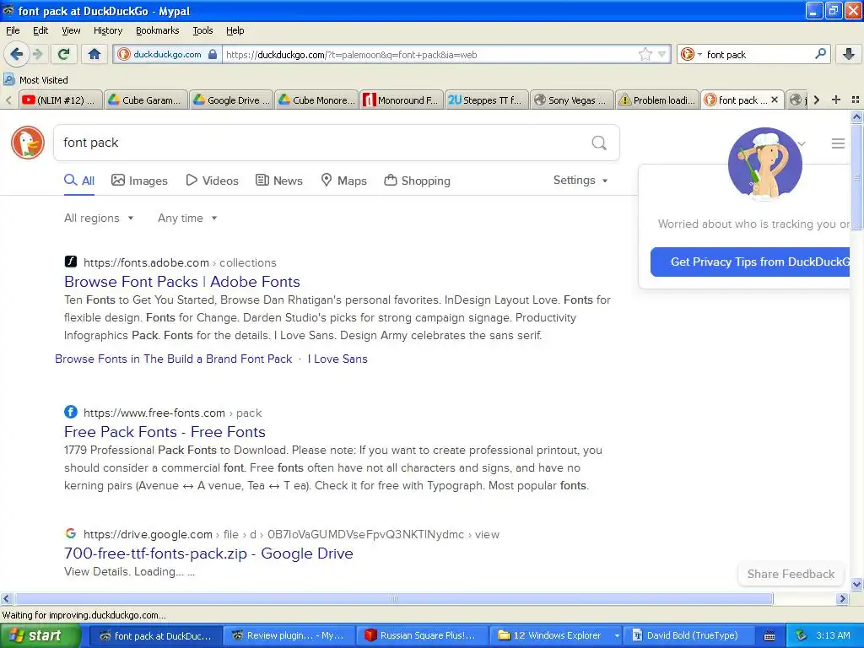This screenshot has height=648, width=864.
Task: Switch to the Sony Vegas browser tab
Action: coord(571,100)
